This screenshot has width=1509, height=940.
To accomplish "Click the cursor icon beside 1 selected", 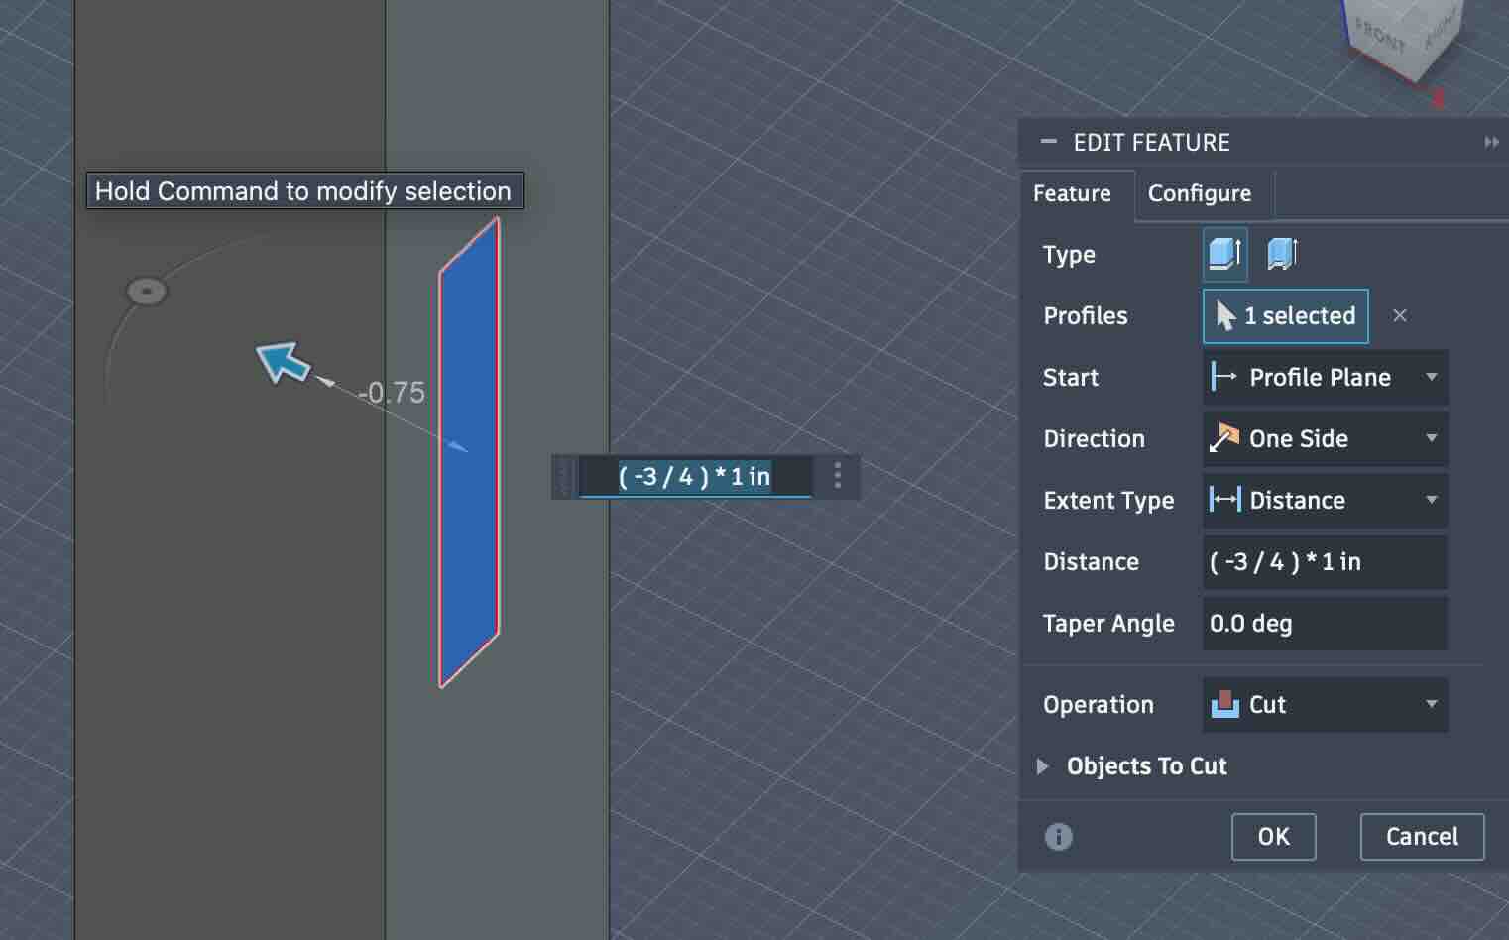I will (1226, 315).
